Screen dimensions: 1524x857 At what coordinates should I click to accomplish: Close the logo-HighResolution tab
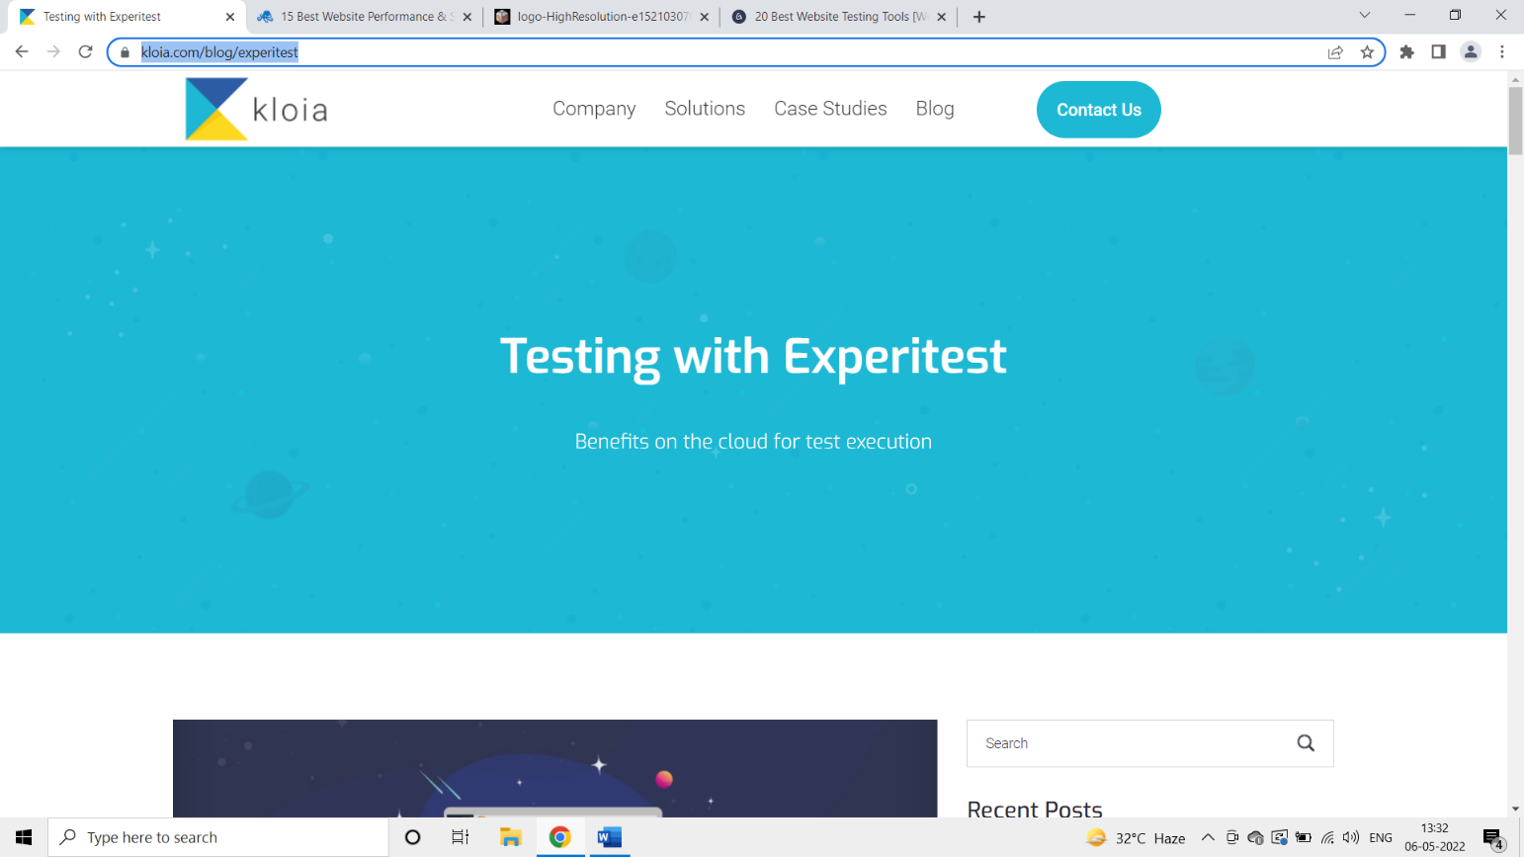pos(705,17)
